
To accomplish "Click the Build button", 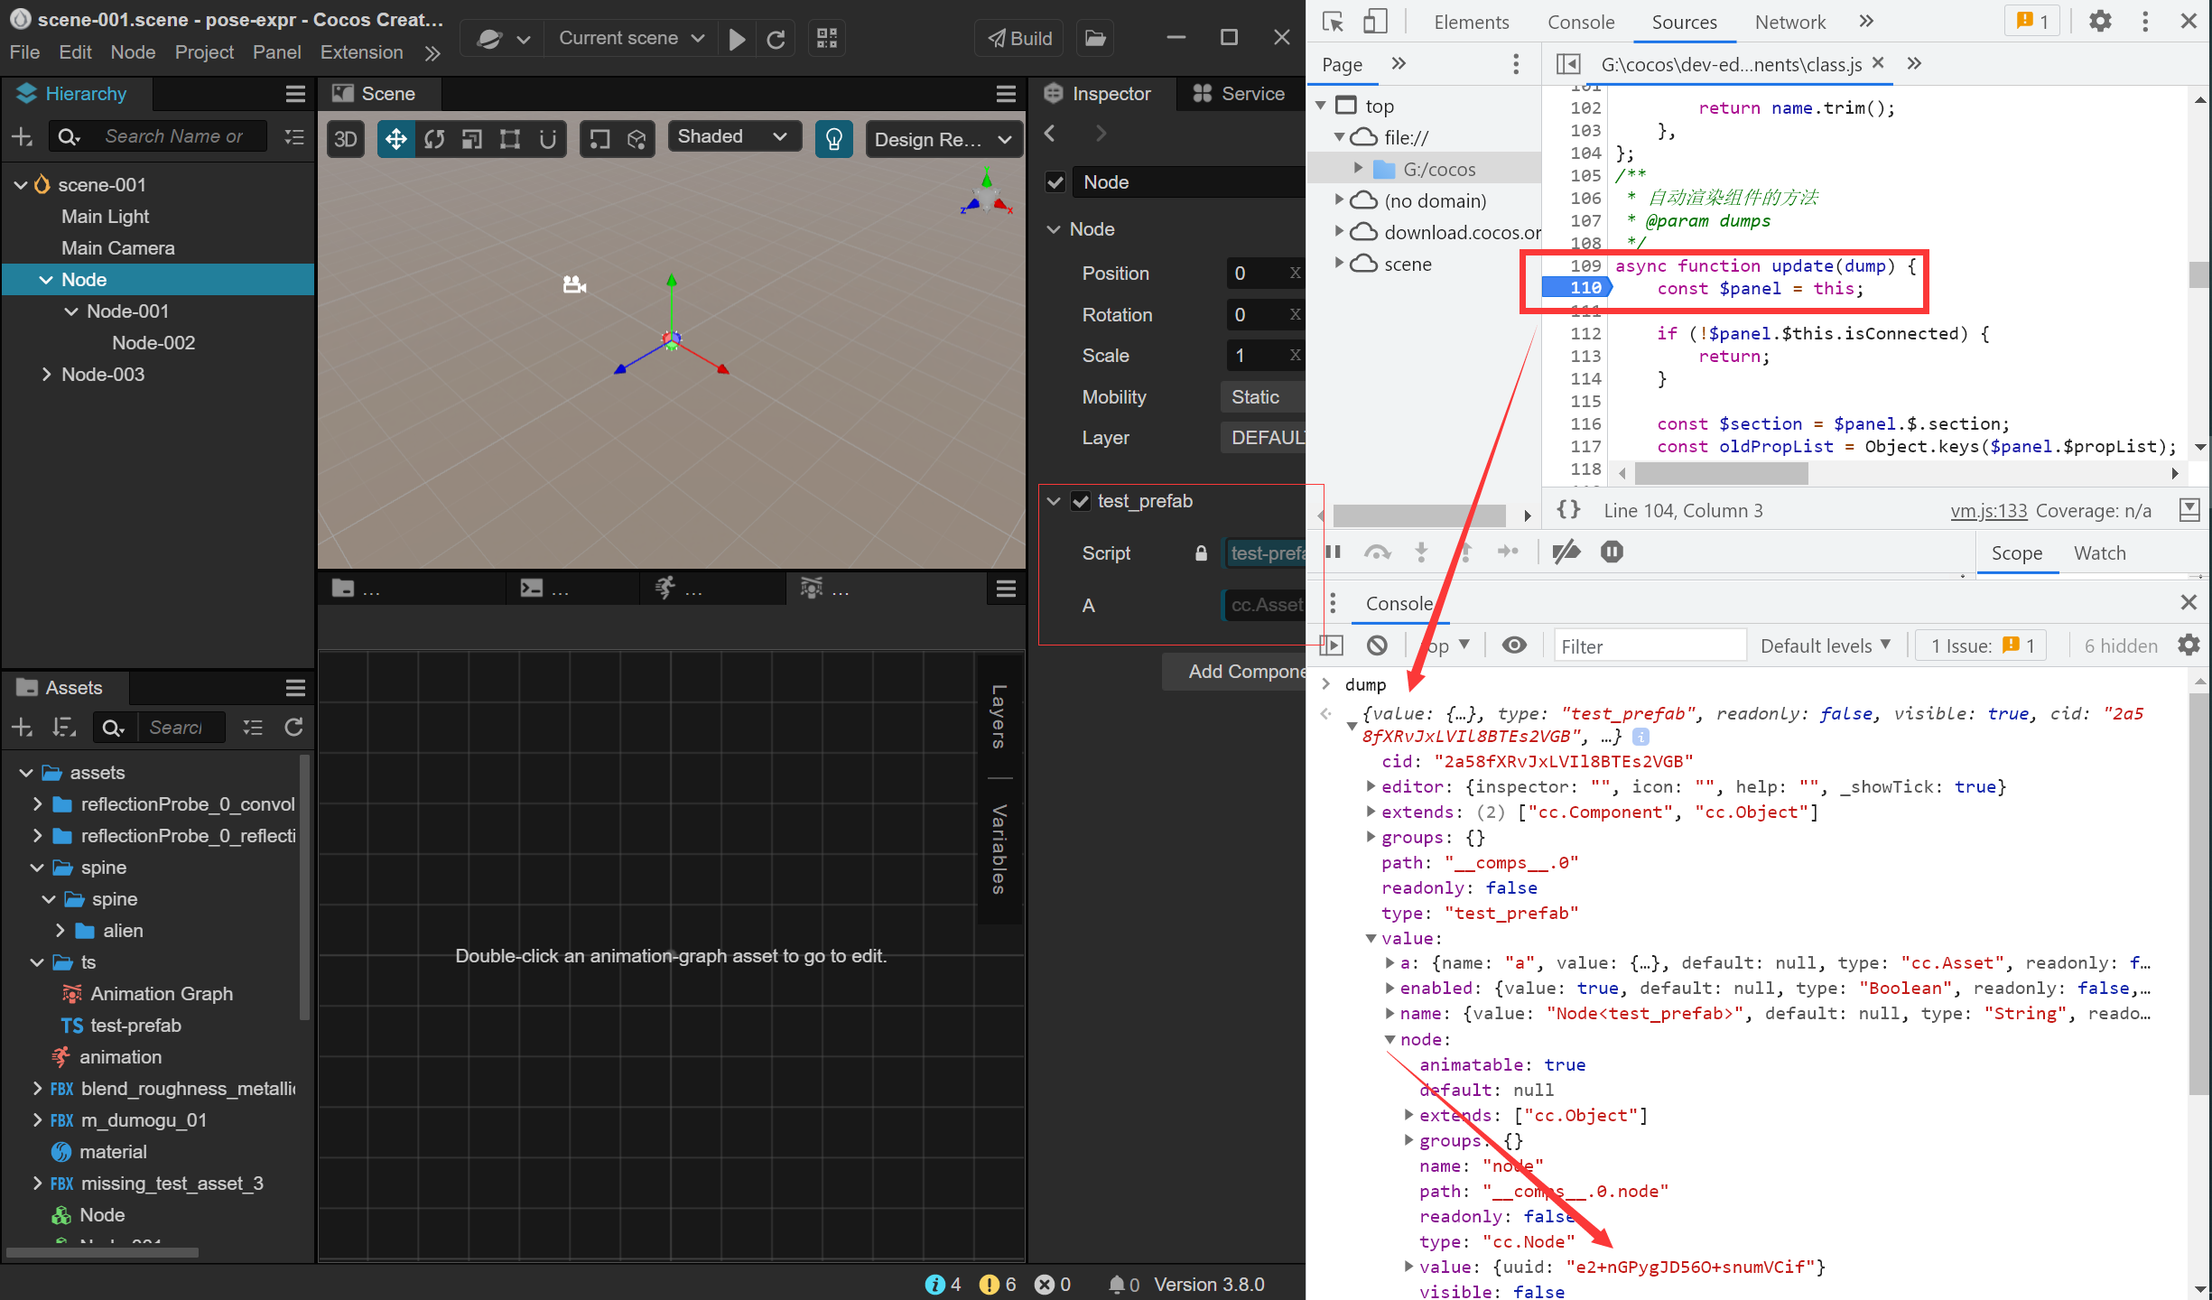I will (1019, 38).
